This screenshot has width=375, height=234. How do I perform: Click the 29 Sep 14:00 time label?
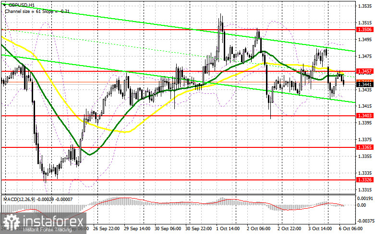point(137,229)
